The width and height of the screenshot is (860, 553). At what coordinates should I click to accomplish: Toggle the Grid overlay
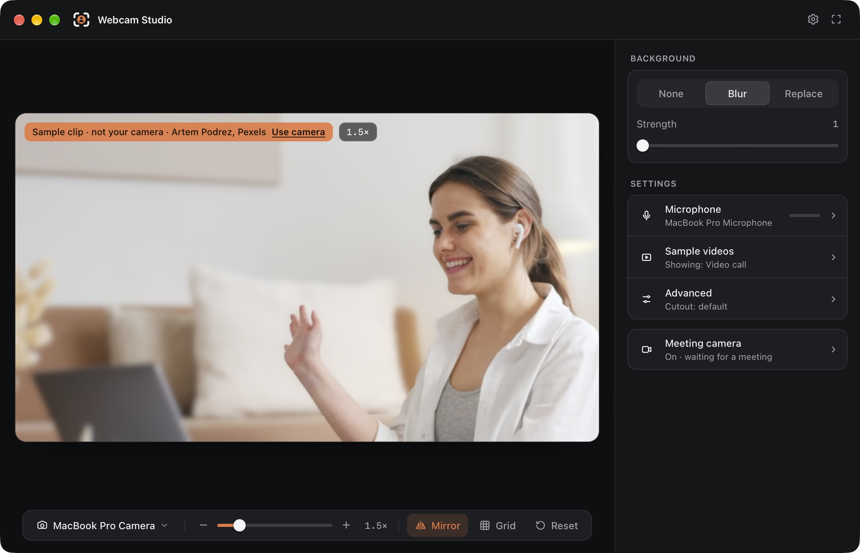click(498, 525)
